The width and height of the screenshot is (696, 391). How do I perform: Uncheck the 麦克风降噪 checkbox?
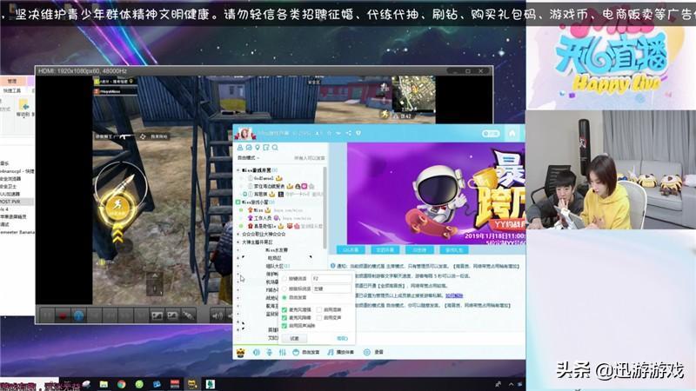click(x=284, y=317)
